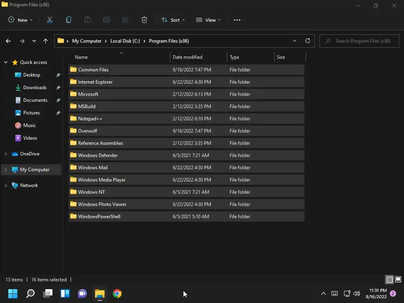Sort by Type column header
Viewport: 404px width, 303px height.
coord(251,57)
